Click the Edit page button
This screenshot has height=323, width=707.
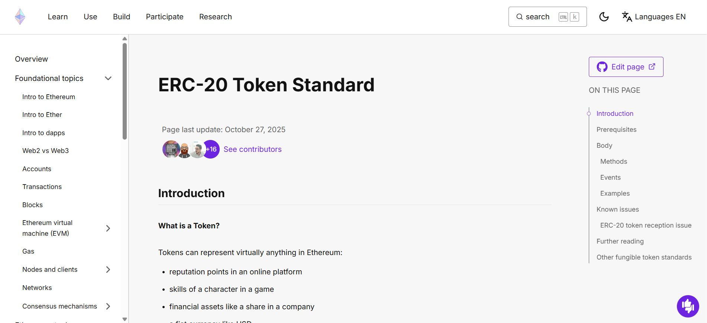pos(626,67)
